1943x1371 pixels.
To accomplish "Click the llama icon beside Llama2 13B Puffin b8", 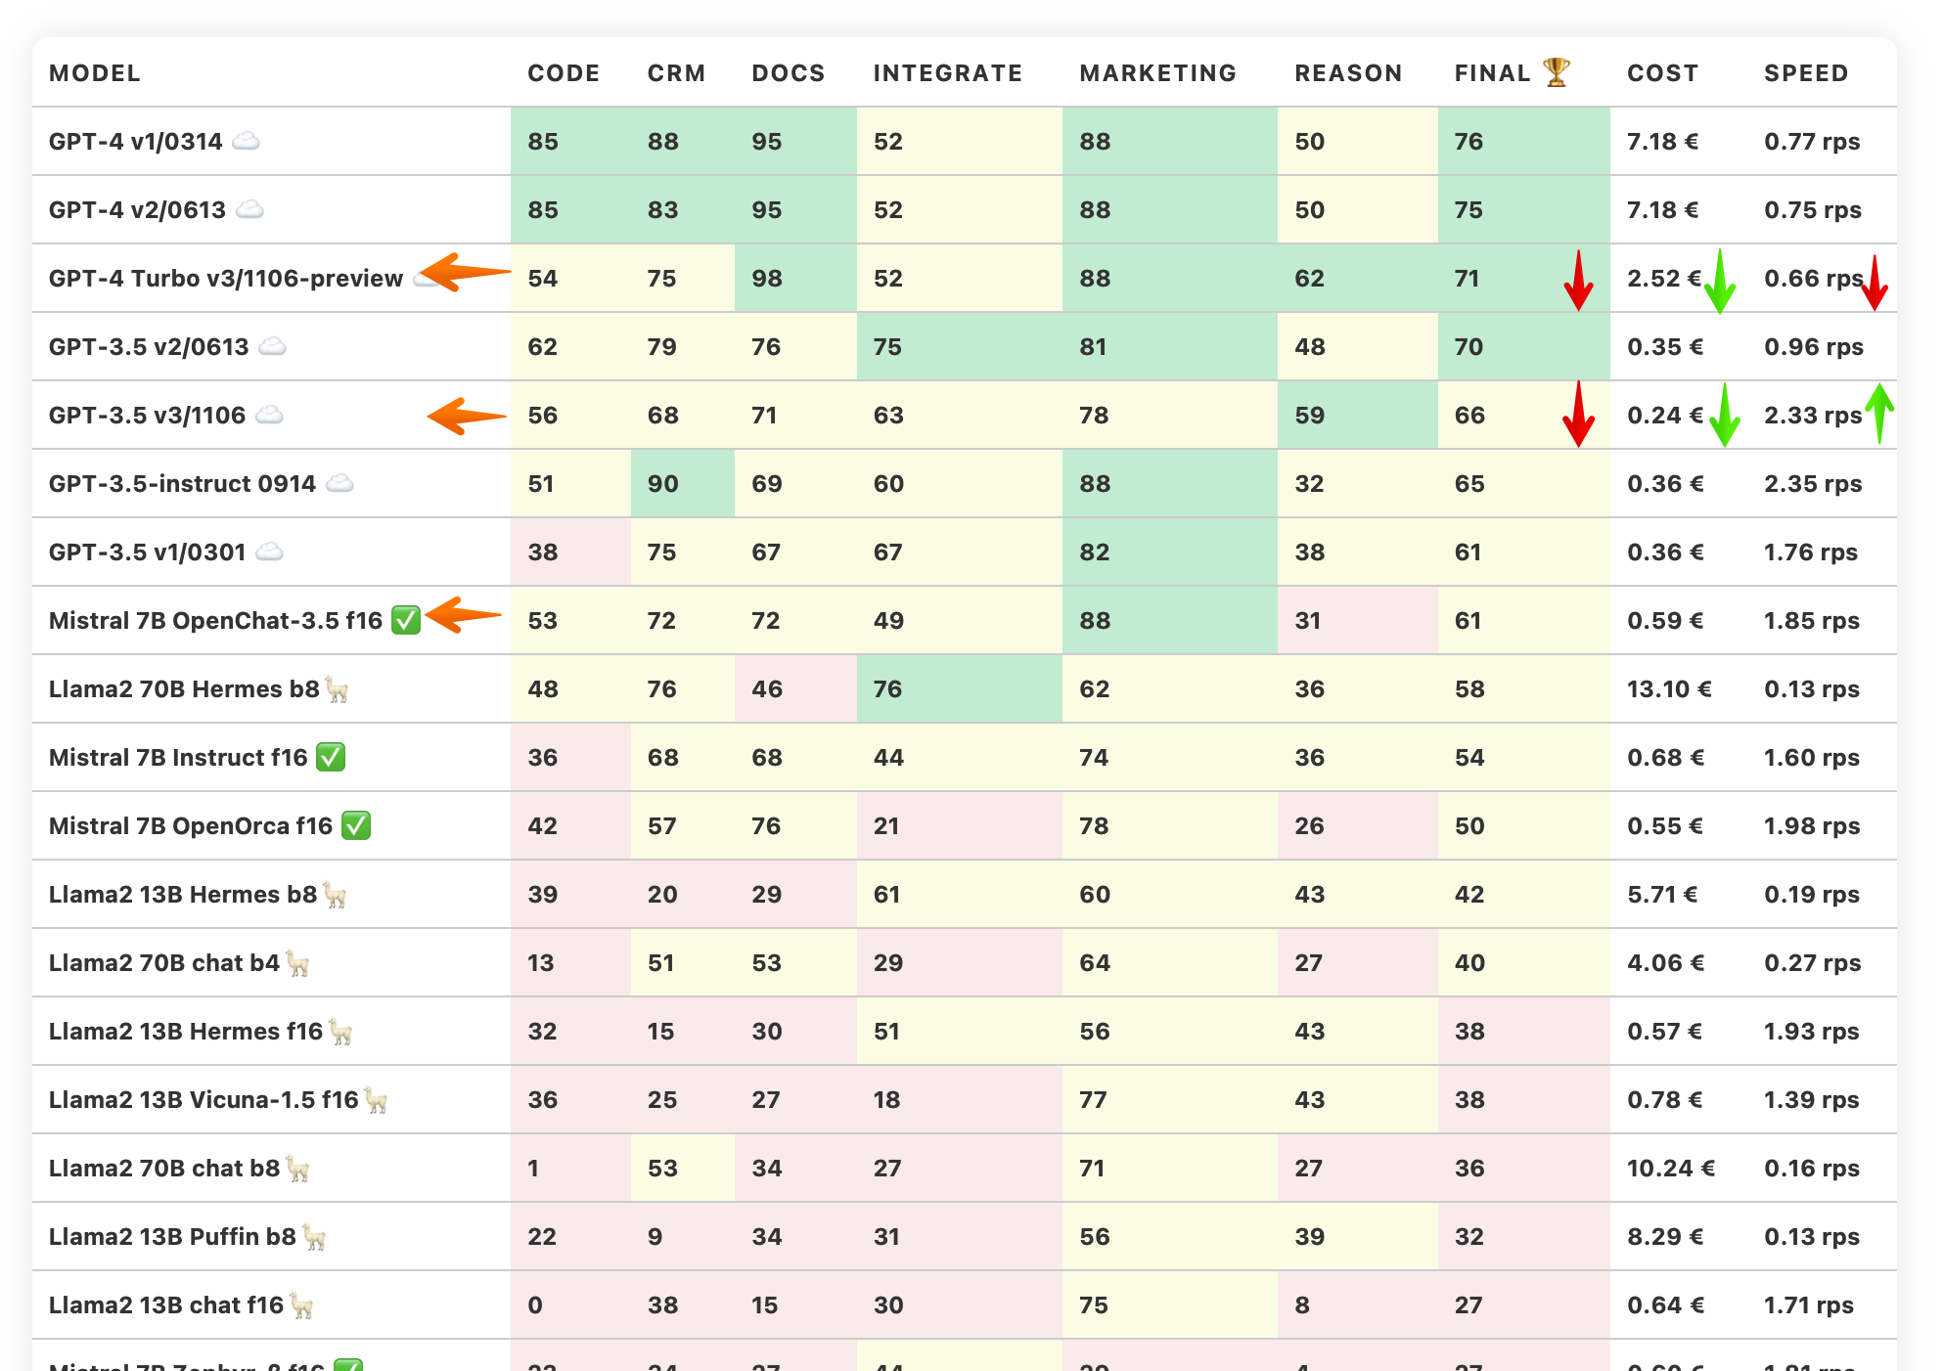I will pos(313,1237).
